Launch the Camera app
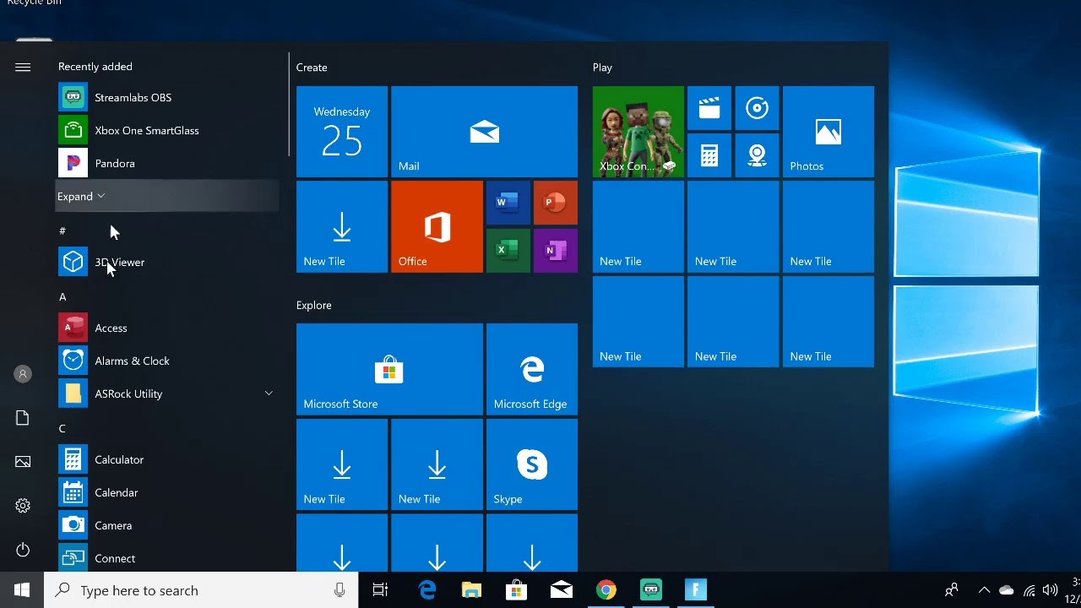Image resolution: width=1081 pixels, height=608 pixels. (167, 525)
